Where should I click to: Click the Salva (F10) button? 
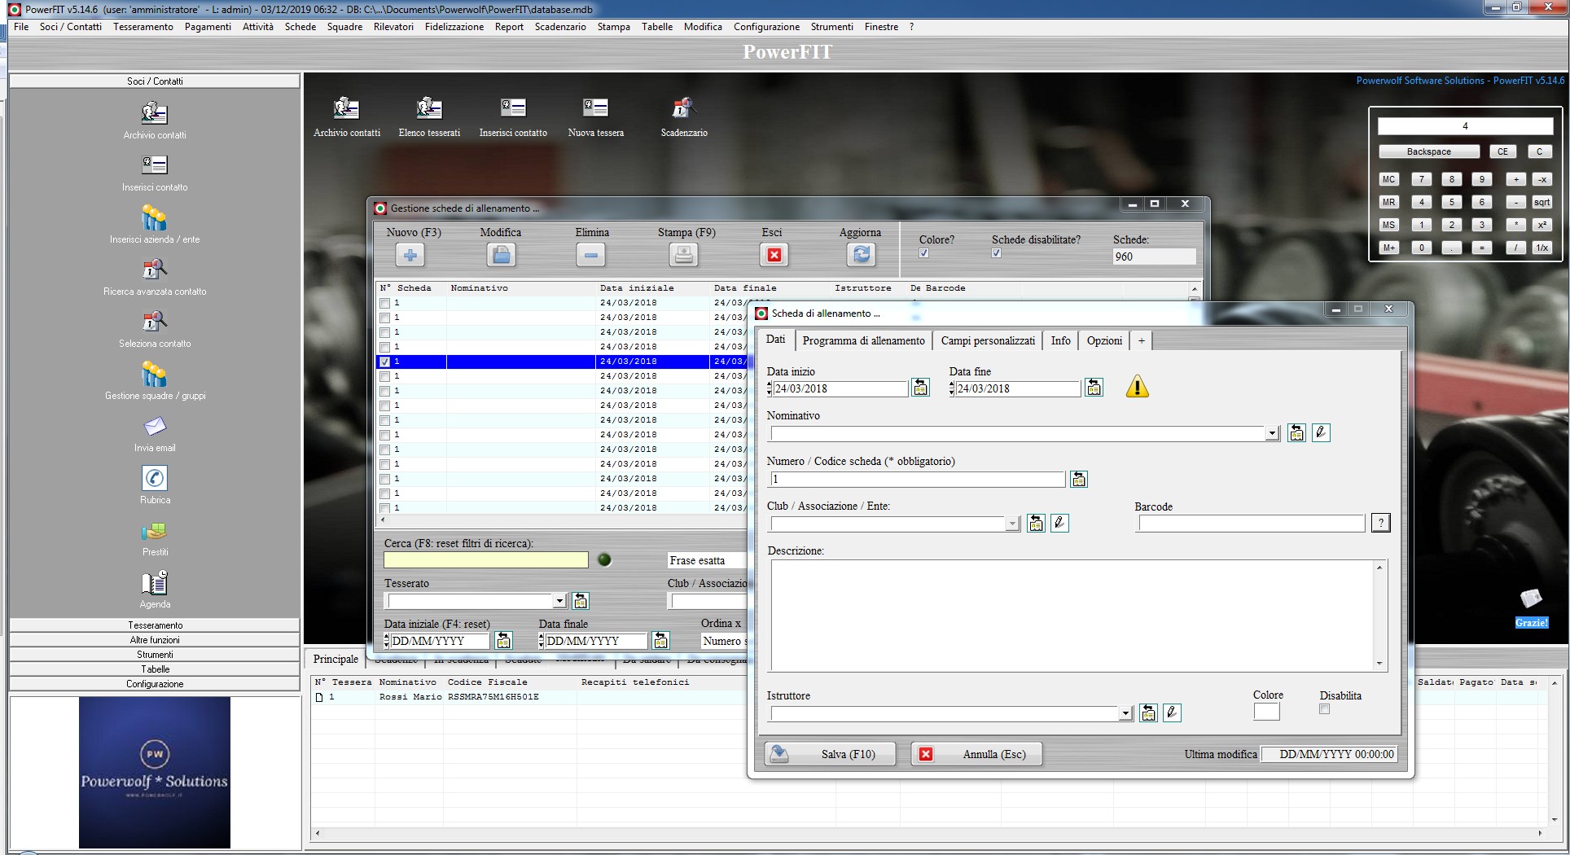830,754
